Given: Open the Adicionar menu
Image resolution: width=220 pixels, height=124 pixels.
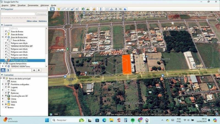Looking at the screenshot, I should tap(45, 5).
